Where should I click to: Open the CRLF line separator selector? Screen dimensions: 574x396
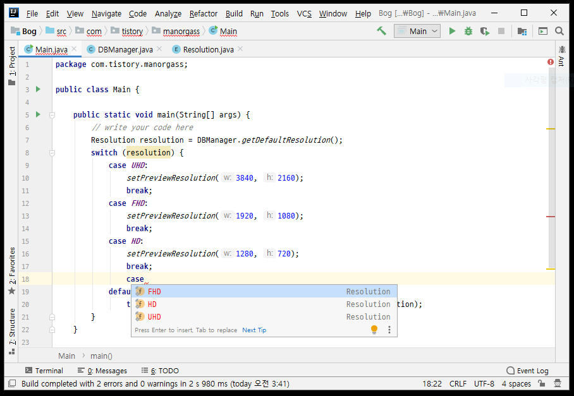(458, 383)
